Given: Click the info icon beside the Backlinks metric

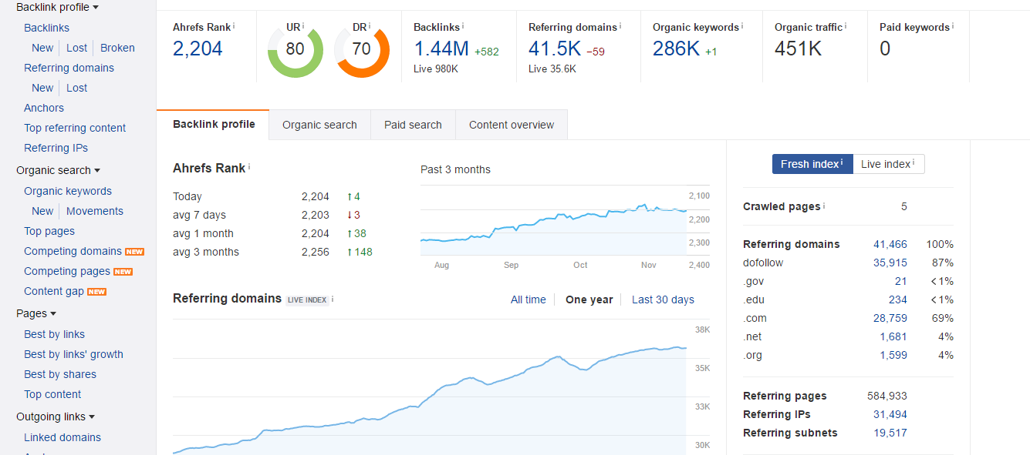Looking at the screenshot, I should pyautogui.click(x=463, y=25).
